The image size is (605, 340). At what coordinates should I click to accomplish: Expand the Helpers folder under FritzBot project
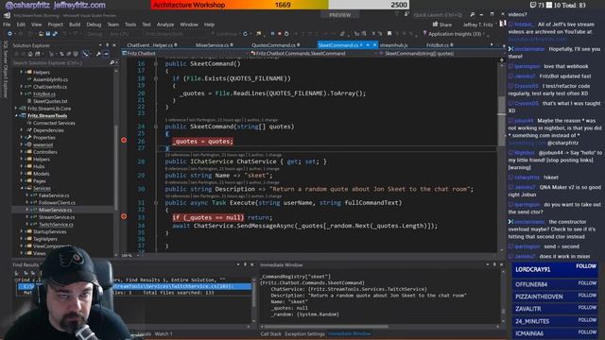22,72
